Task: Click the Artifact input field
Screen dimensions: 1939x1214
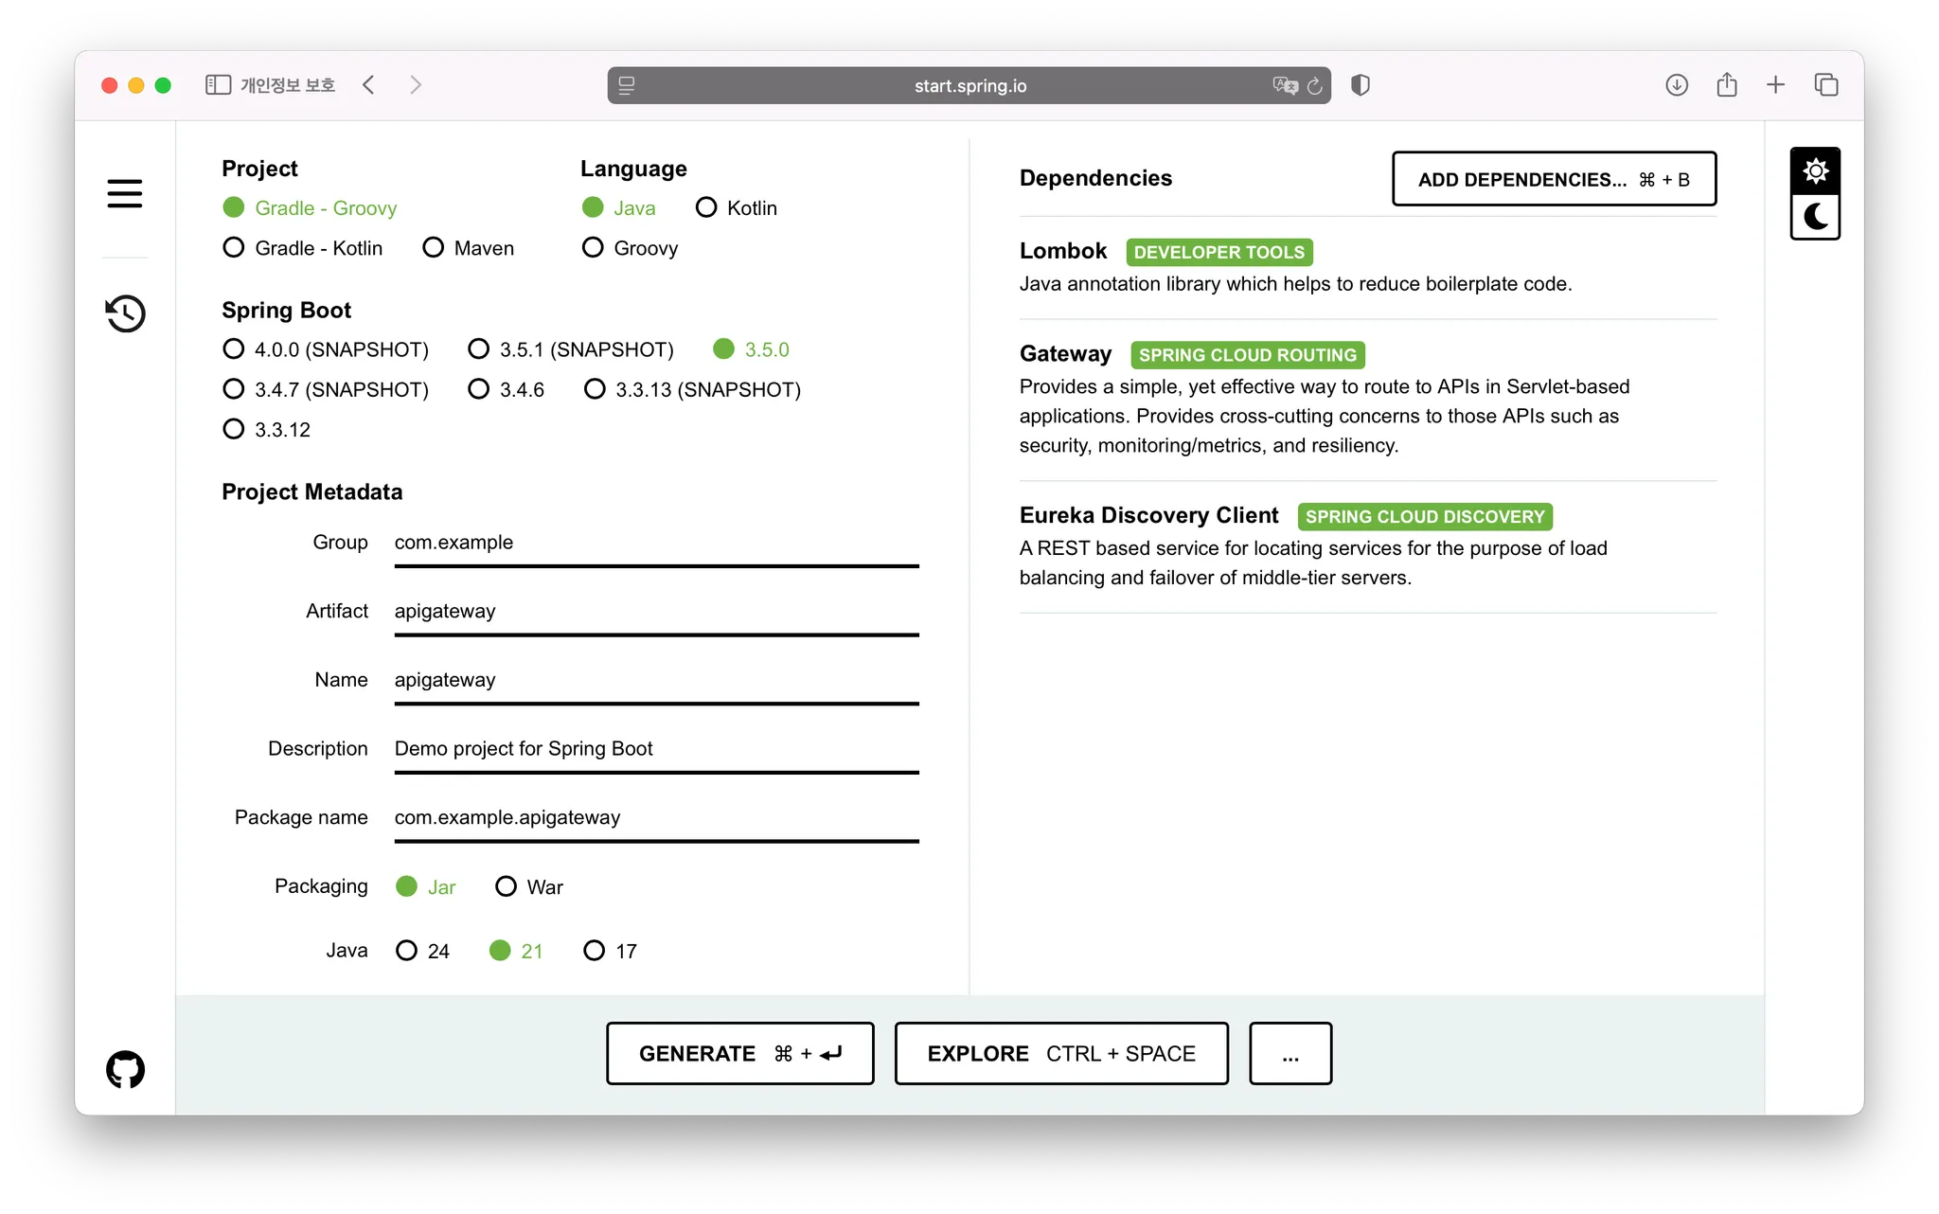Action: pos(657,612)
